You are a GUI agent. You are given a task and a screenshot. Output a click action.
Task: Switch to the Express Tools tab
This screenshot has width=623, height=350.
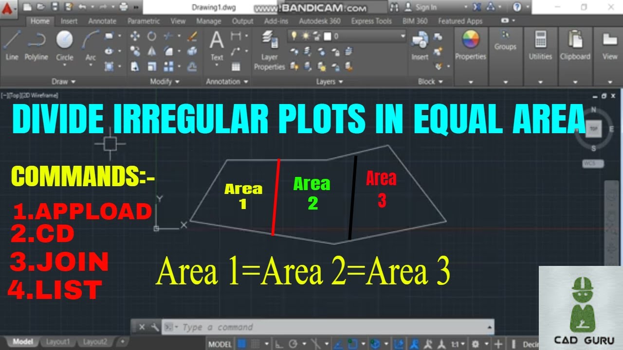click(x=371, y=21)
